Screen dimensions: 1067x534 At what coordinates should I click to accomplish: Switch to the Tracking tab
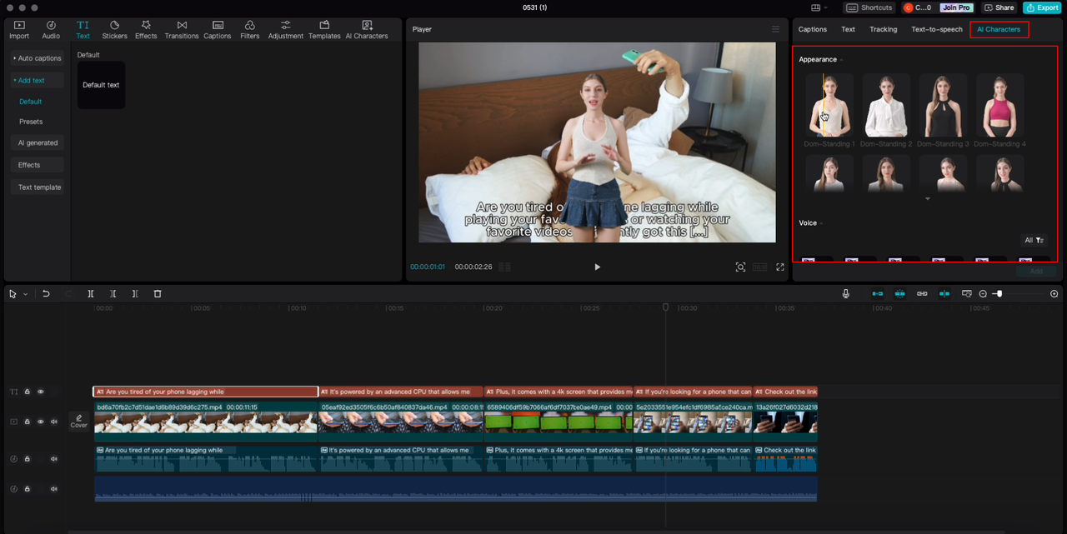(x=884, y=29)
